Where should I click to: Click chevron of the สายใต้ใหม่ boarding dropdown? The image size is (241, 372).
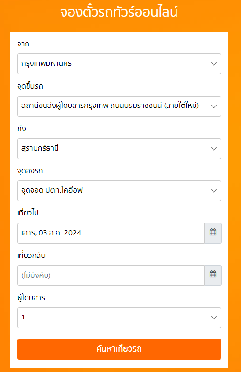click(x=214, y=106)
